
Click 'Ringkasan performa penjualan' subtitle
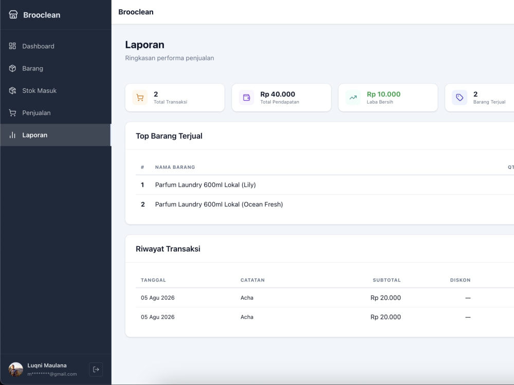coord(170,58)
